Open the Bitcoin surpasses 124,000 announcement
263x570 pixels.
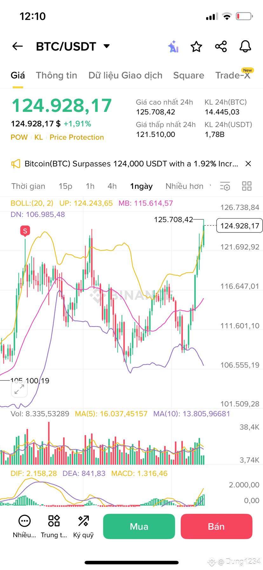pyautogui.click(x=131, y=164)
